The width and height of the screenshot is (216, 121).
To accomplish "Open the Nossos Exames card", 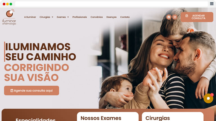I will click(x=108, y=117).
